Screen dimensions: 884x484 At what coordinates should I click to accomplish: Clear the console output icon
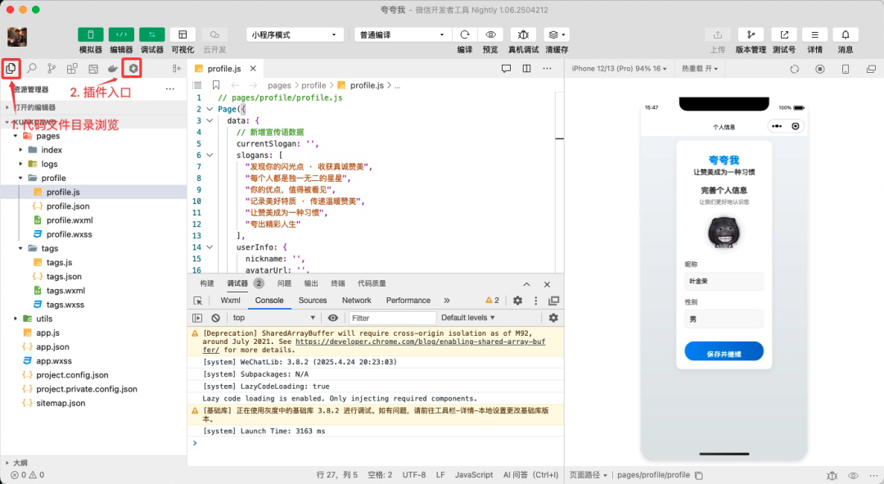216,318
